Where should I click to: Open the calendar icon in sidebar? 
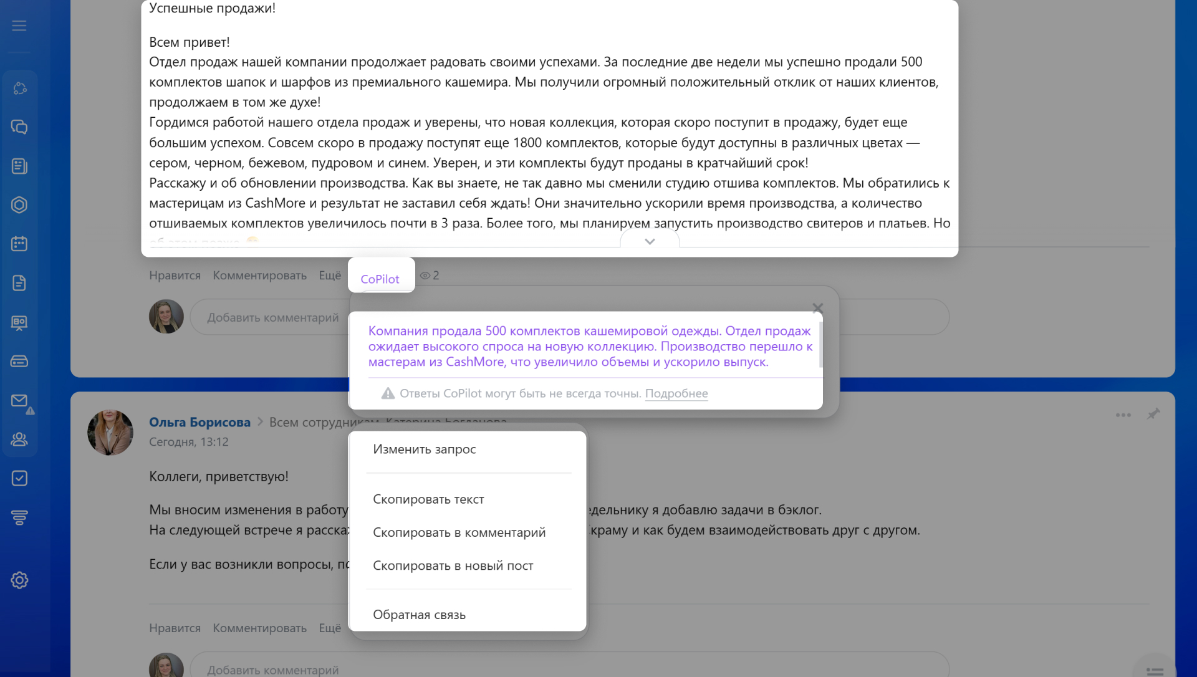click(x=19, y=244)
